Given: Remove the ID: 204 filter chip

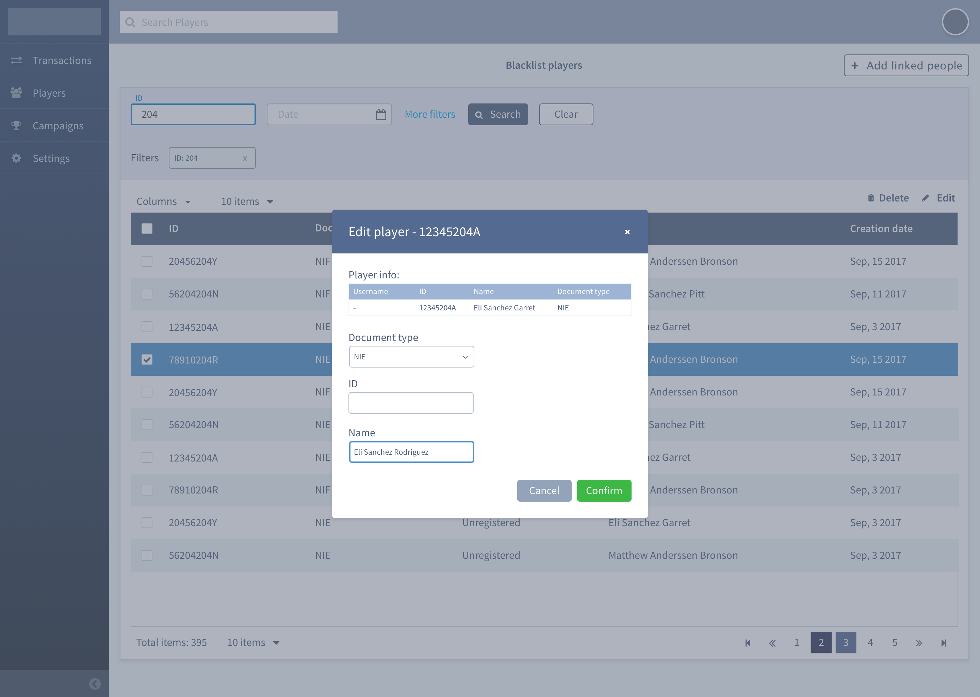Looking at the screenshot, I should point(245,158).
